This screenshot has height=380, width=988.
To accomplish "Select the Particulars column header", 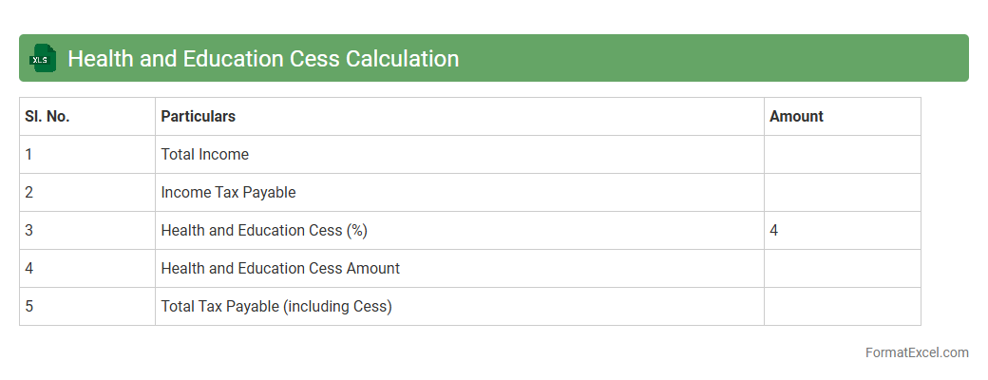I will tap(199, 117).
